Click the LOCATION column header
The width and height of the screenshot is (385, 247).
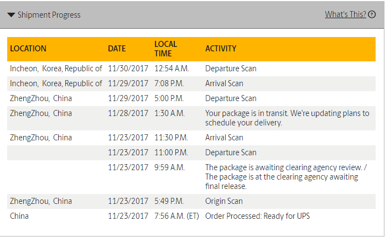tap(28, 49)
